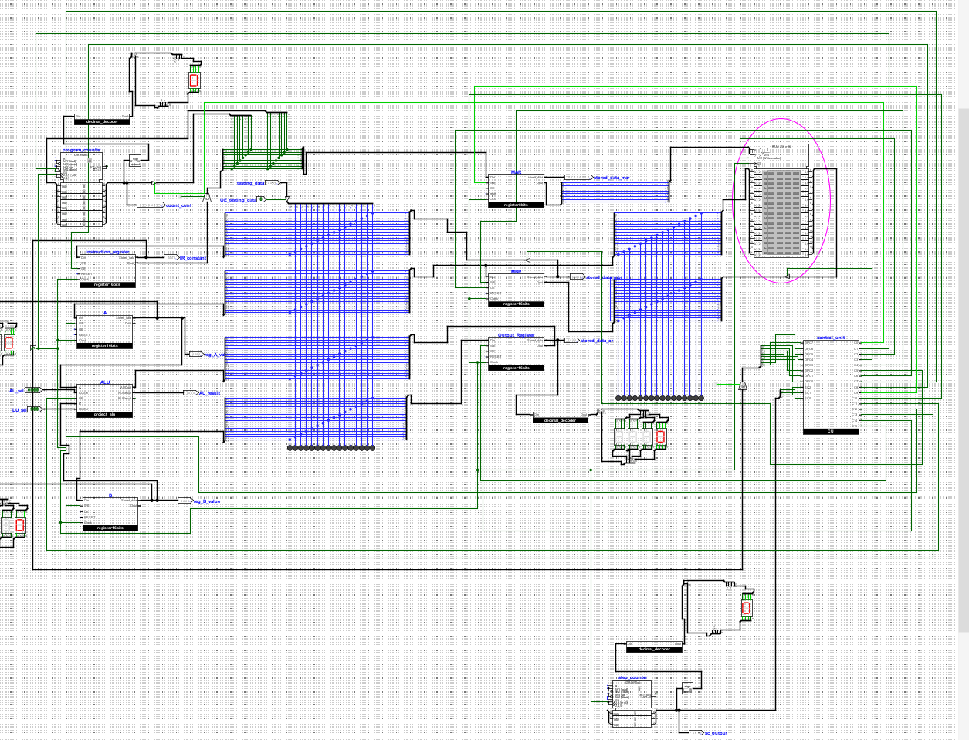This screenshot has width=969, height=740.
Task: Select the MBR register block
Action: (517, 290)
